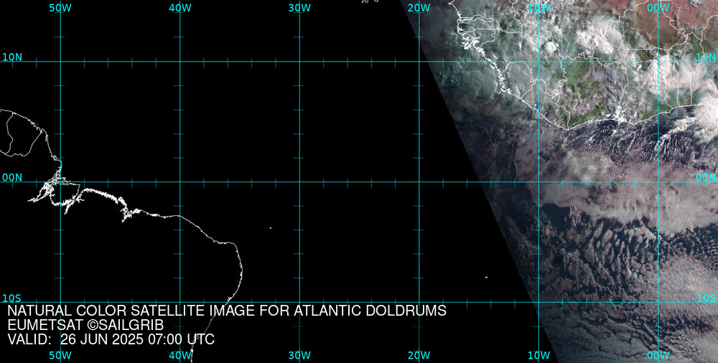
Task: Click the 00W longitude label along the top edge
Action: coord(658,8)
